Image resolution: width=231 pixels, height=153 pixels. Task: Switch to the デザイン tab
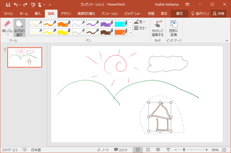66,14
